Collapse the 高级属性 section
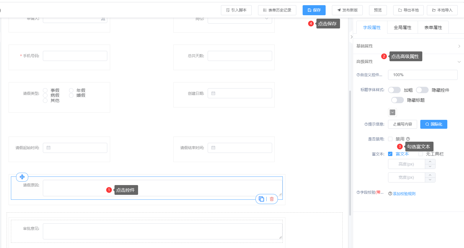Image resolution: width=464 pixels, height=248 pixels. click(x=459, y=62)
